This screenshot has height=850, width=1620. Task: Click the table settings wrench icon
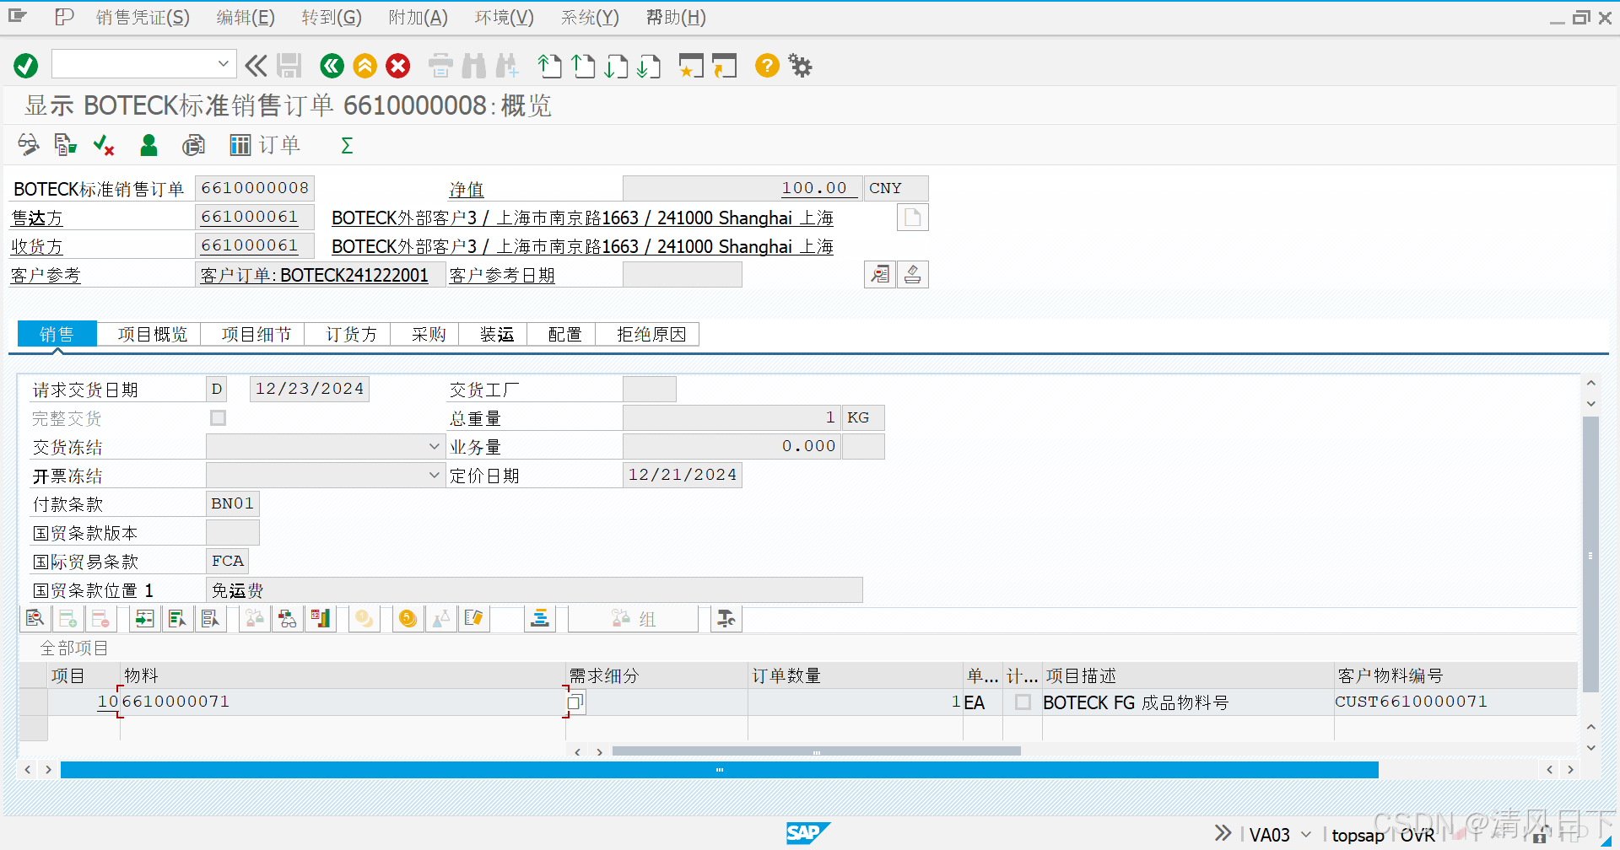click(x=726, y=619)
